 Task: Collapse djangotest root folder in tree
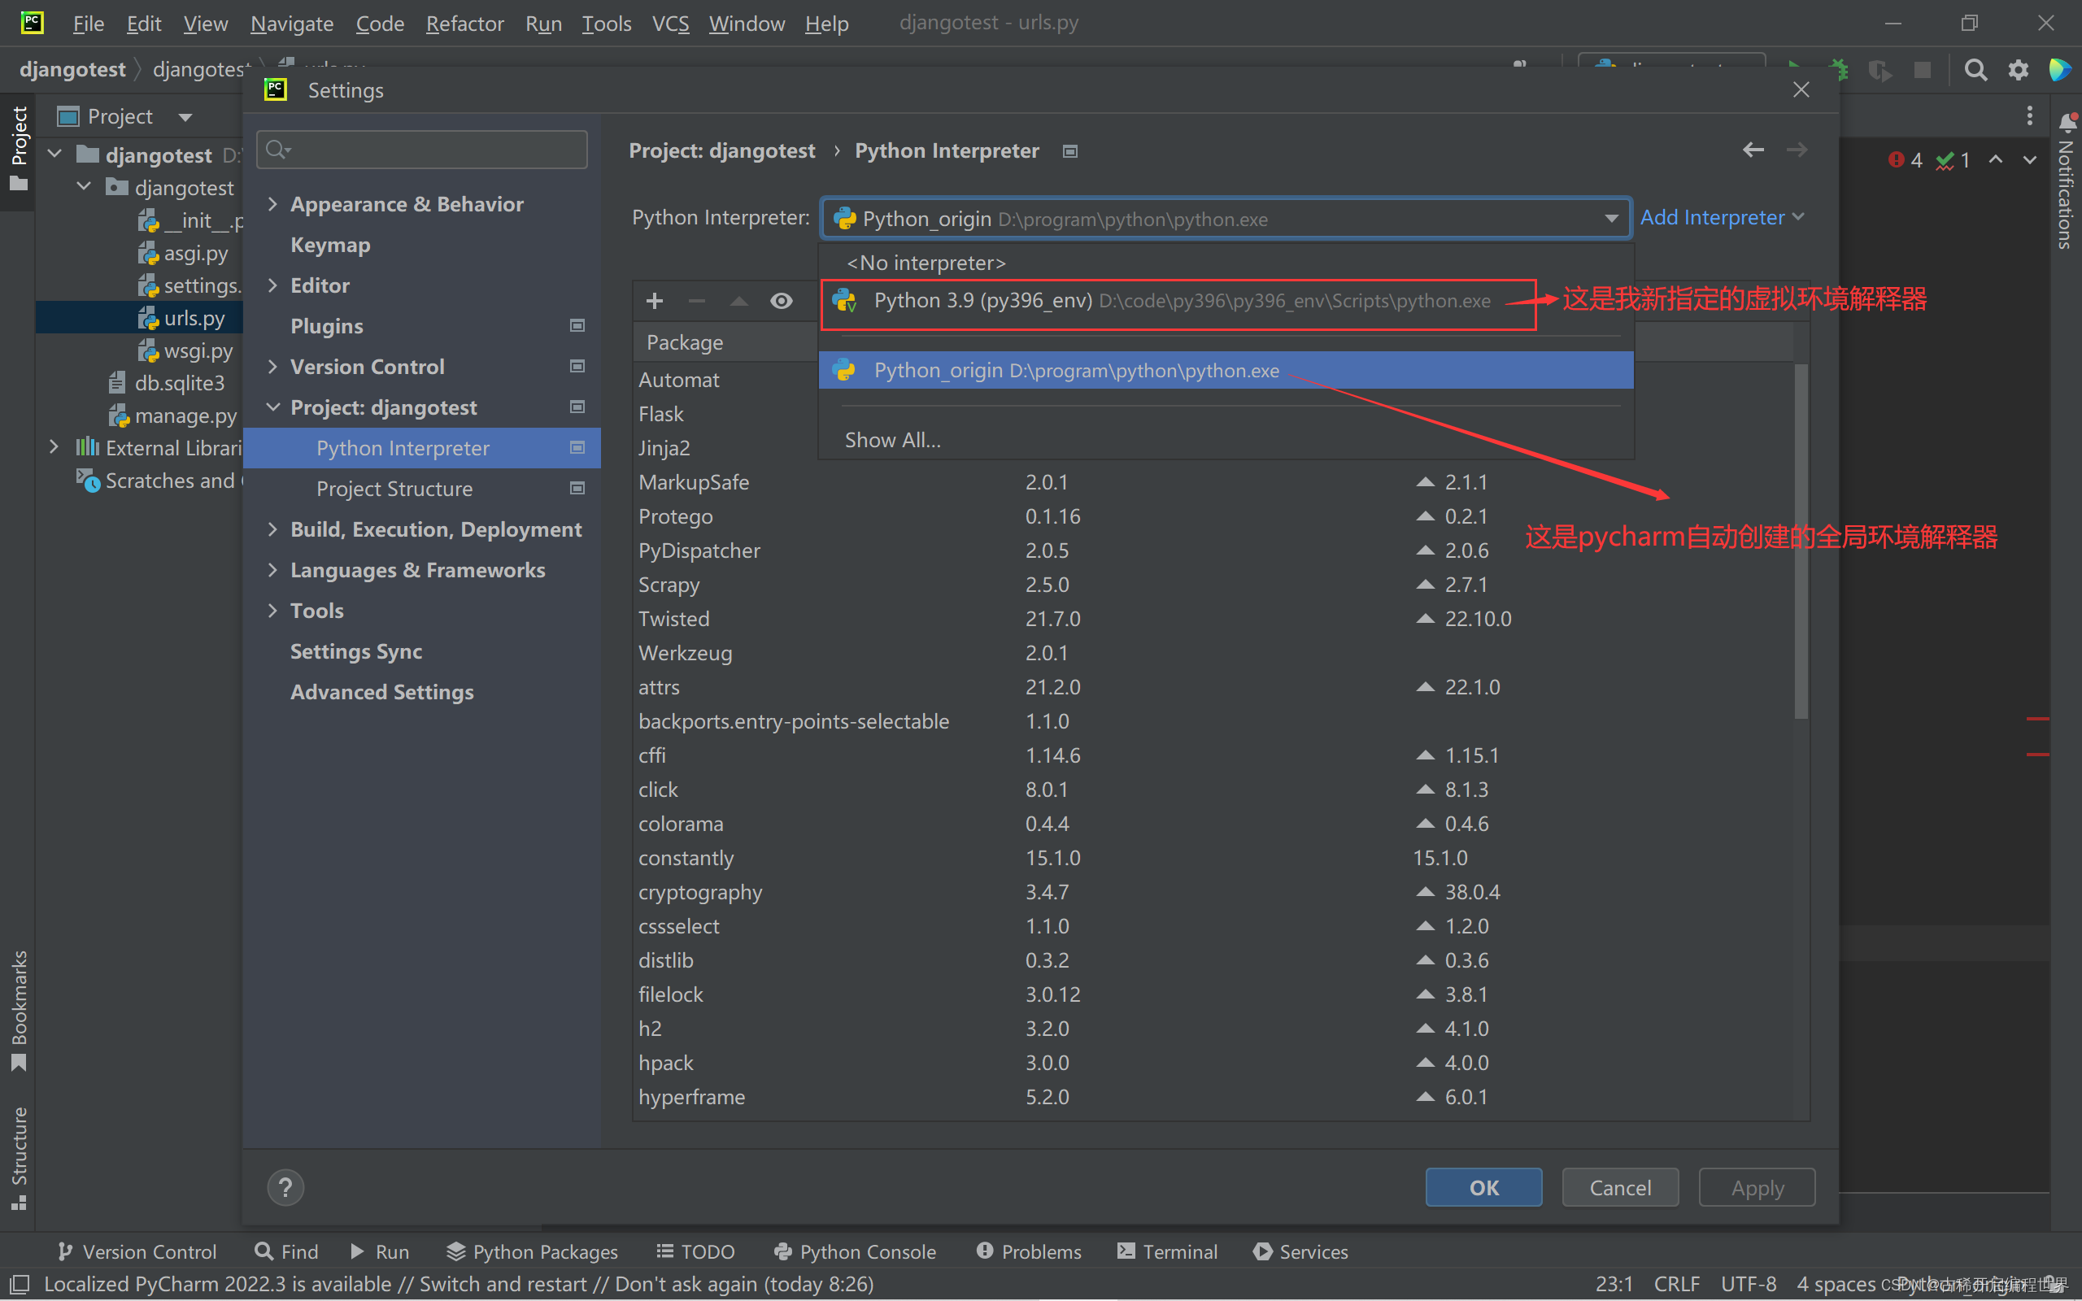[55, 154]
